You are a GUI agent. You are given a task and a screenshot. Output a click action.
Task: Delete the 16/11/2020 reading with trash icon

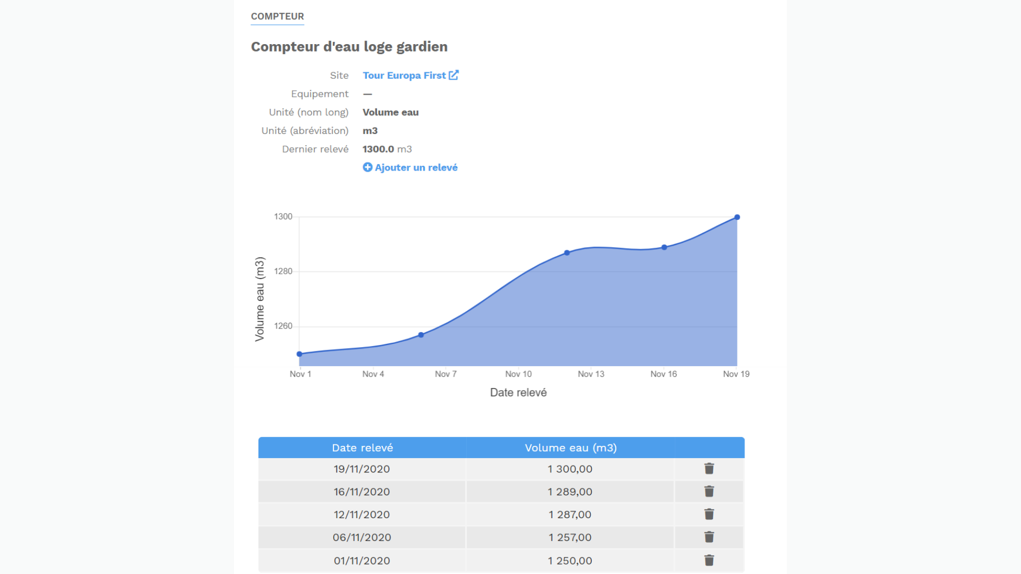click(x=709, y=492)
